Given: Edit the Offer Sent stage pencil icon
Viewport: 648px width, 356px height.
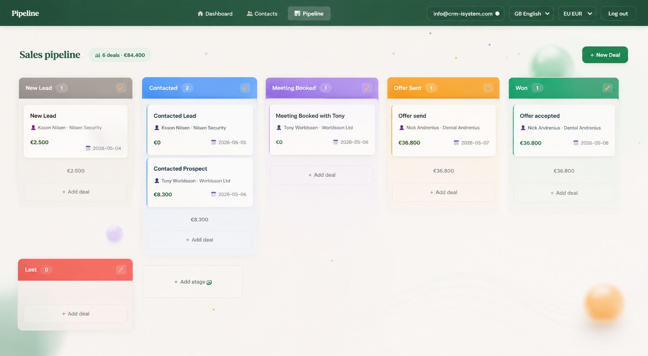Looking at the screenshot, I should click(x=488, y=88).
